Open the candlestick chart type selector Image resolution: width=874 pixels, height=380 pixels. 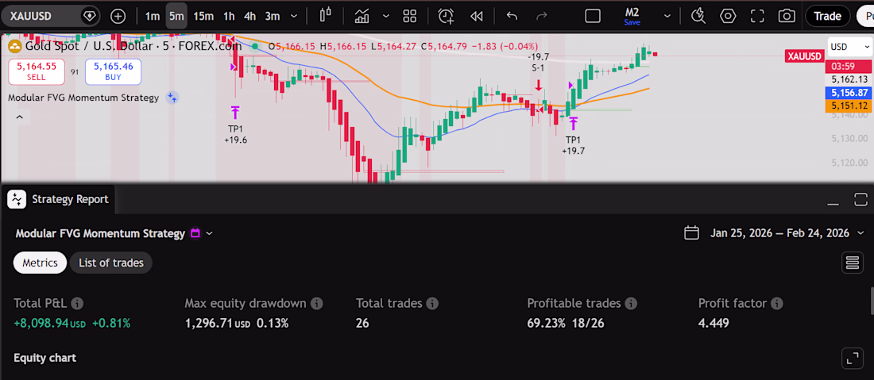(326, 16)
